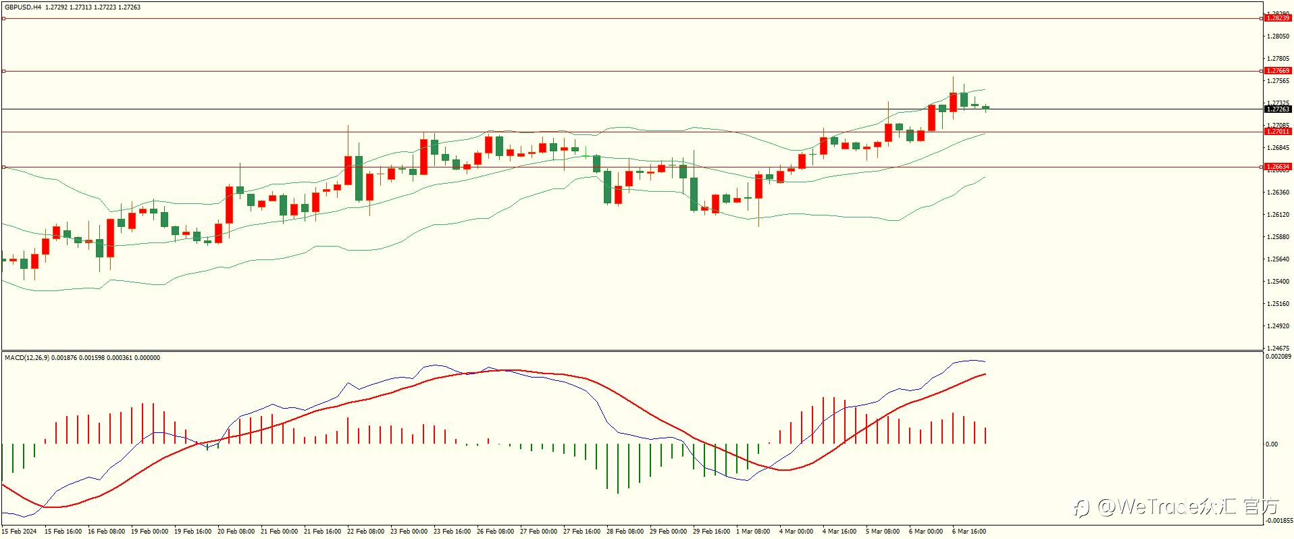This screenshot has height=539, width=1294.
Task: Click the left anchor handle of 1.26634 line
Action: tap(3, 167)
